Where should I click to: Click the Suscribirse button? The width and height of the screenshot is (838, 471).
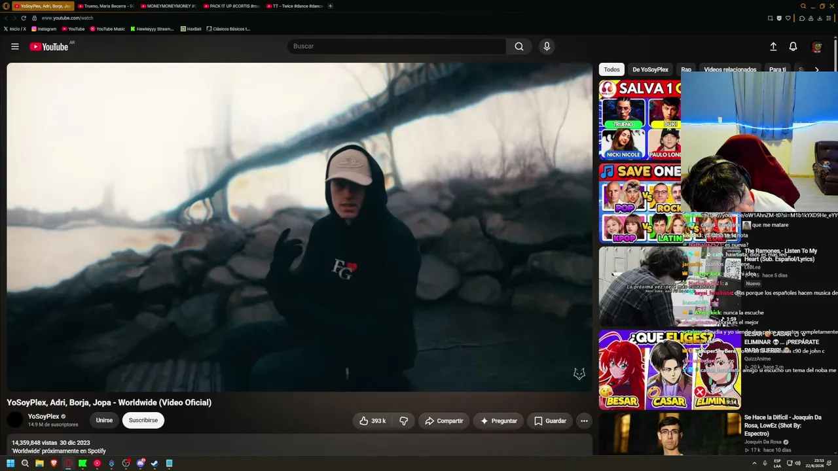coord(143,421)
